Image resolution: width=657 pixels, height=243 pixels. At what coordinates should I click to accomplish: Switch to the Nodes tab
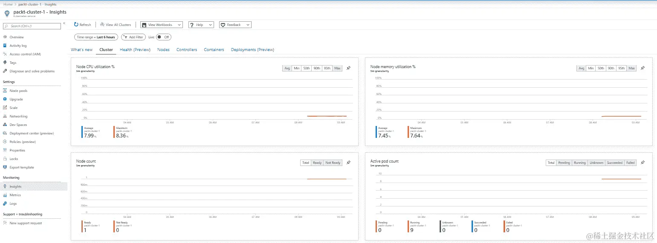163,50
